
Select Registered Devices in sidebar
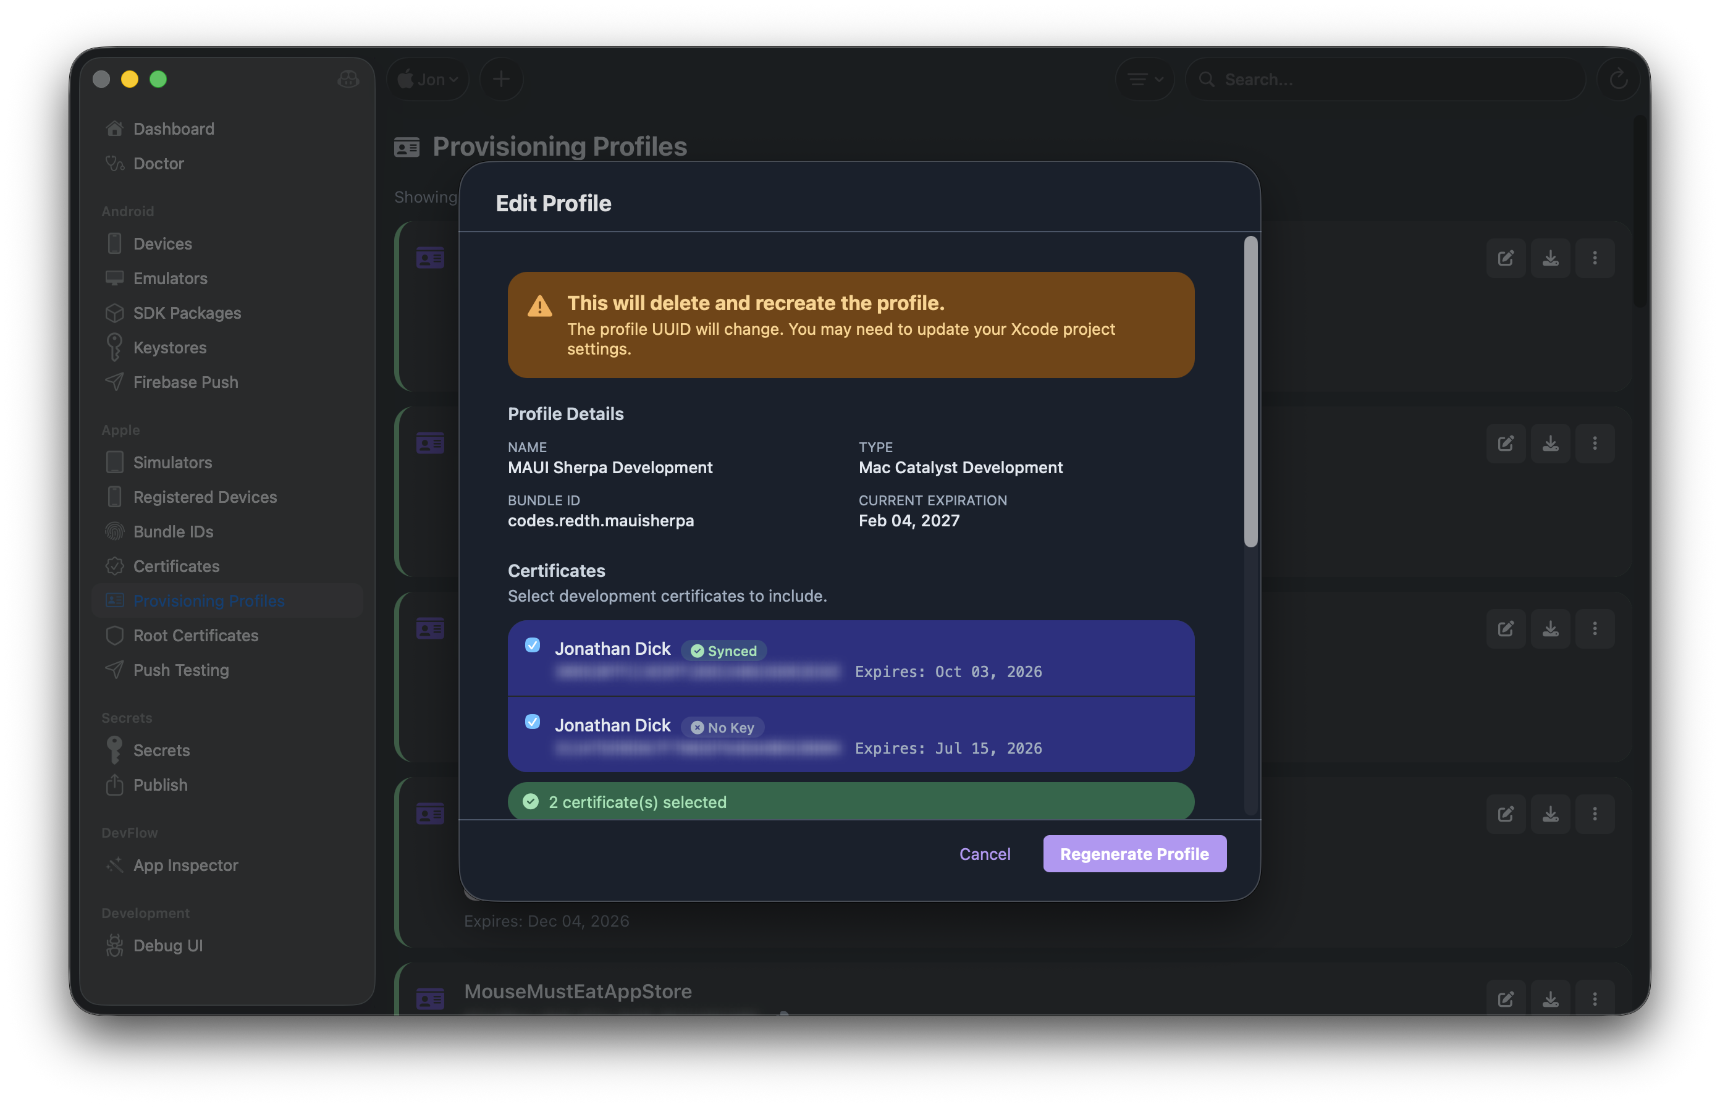205,497
